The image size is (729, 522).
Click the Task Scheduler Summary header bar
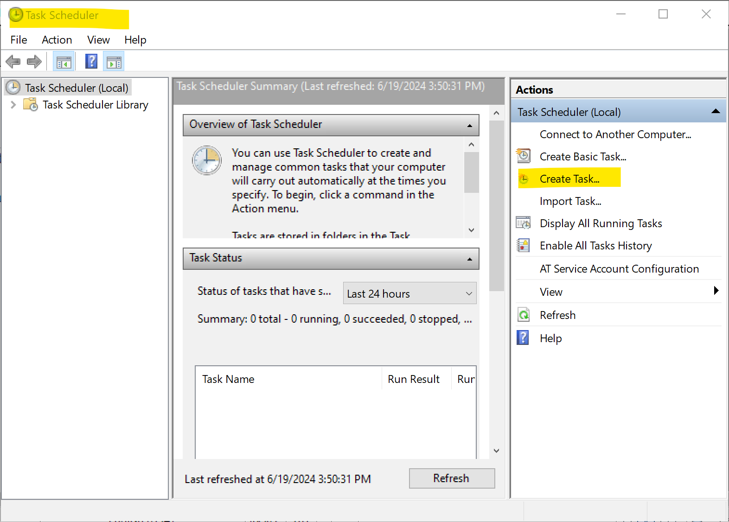pyautogui.click(x=338, y=90)
